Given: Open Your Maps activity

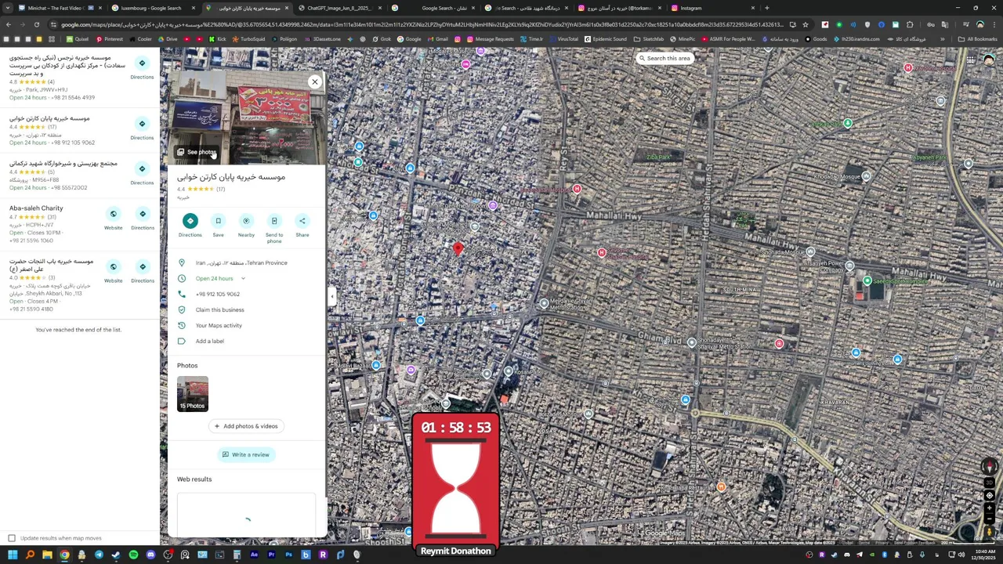Looking at the screenshot, I should click(219, 325).
